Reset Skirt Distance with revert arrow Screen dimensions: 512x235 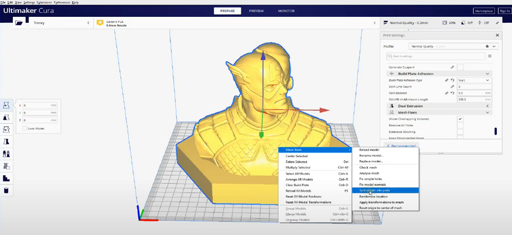452,93
